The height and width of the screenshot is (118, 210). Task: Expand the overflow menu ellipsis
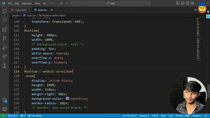(51, 3)
